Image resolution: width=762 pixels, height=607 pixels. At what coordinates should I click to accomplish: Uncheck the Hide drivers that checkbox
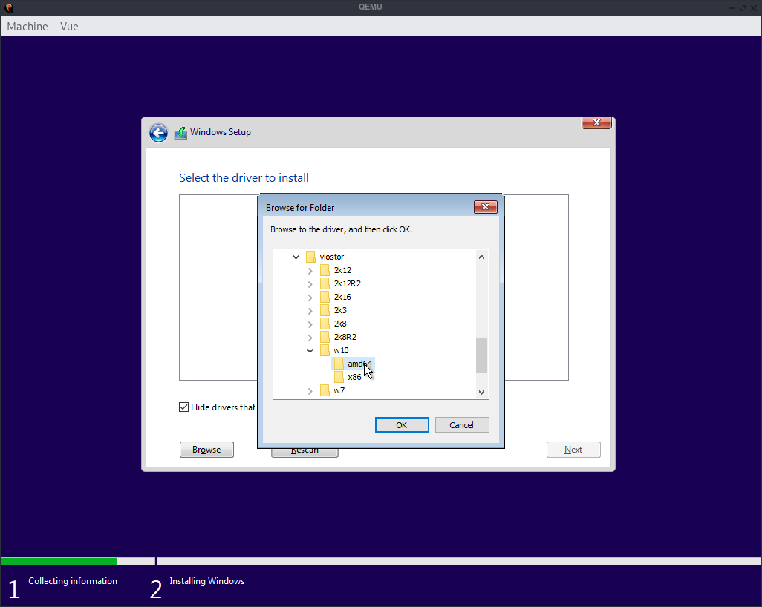[x=183, y=407]
